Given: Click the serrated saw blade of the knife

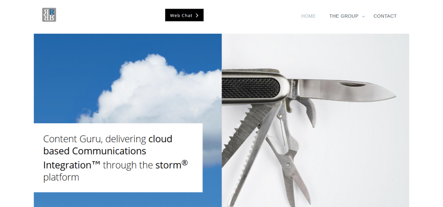Looking at the screenshot, I should 246,132.
